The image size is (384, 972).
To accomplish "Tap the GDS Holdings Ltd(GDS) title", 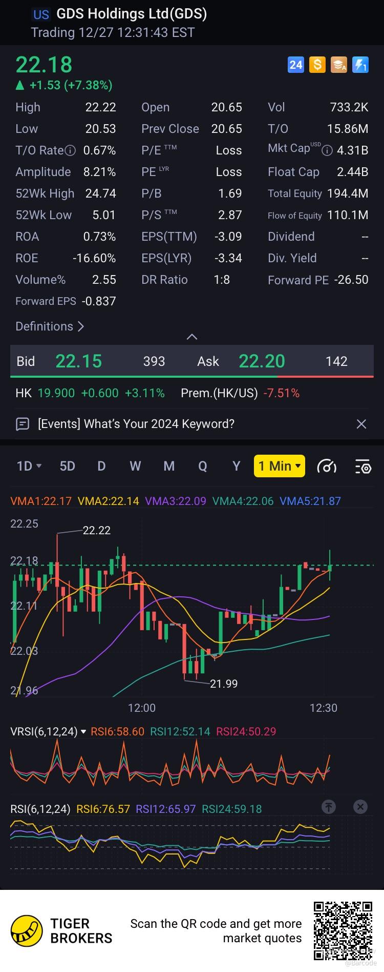I will 132,14.
